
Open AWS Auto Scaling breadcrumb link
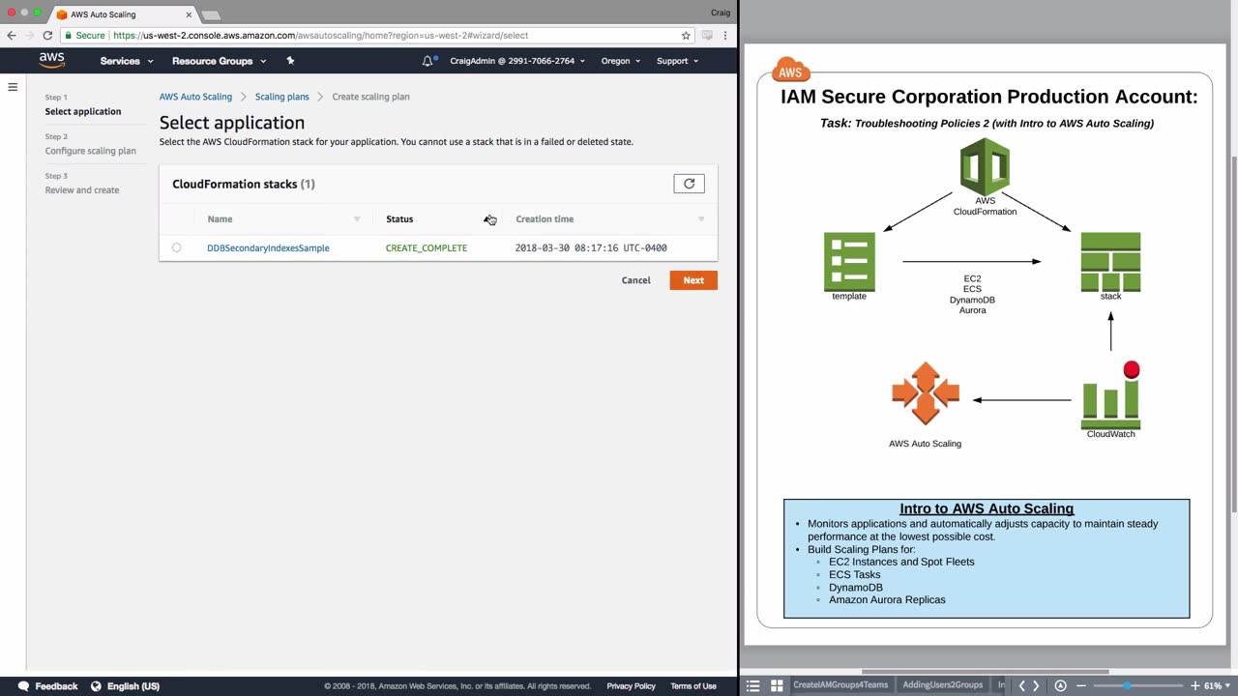[195, 97]
